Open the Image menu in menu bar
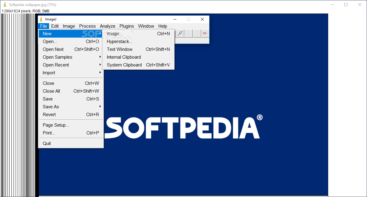The image size is (367, 197). tap(69, 26)
